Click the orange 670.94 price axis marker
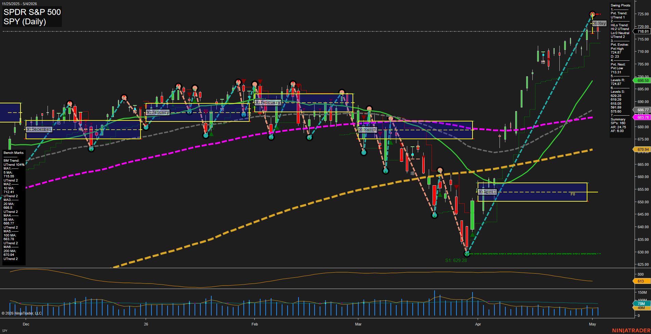Viewport: 651px width, 334px height. (x=642, y=149)
